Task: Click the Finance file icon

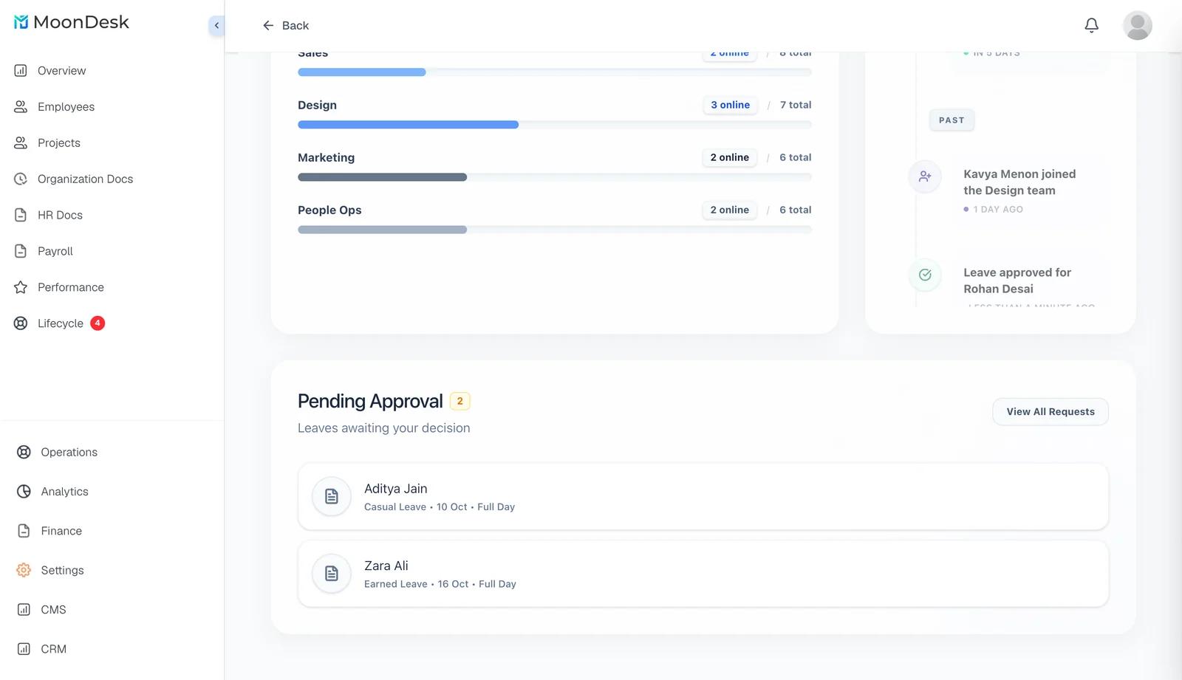Action: tap(24, 531)
